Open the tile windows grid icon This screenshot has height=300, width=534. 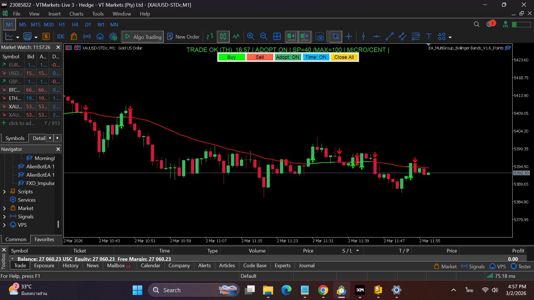(x=277, y=36)
